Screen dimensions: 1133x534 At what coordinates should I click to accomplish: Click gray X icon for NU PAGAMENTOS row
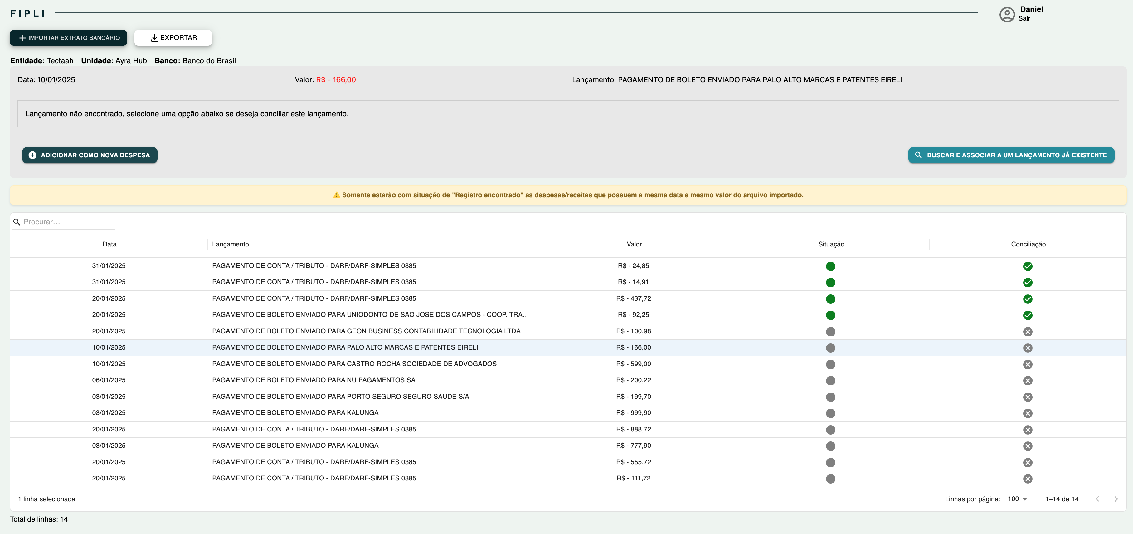pyautogui.click(x=1028, y=381)
